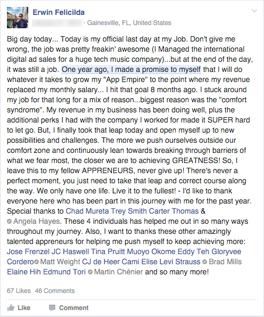Click the Comment button label
Screen dimensions: 264x317
[x=74, y=308]
